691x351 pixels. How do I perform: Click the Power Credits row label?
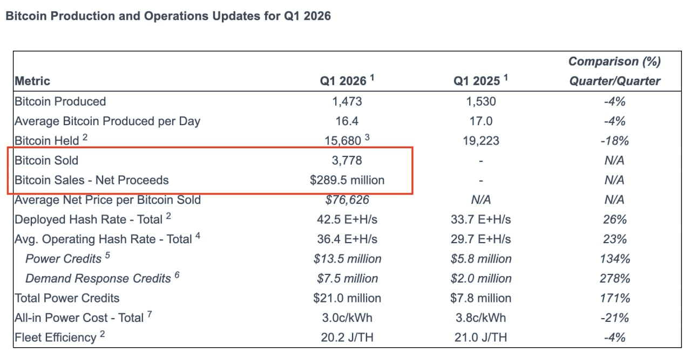tap(63, 259)
